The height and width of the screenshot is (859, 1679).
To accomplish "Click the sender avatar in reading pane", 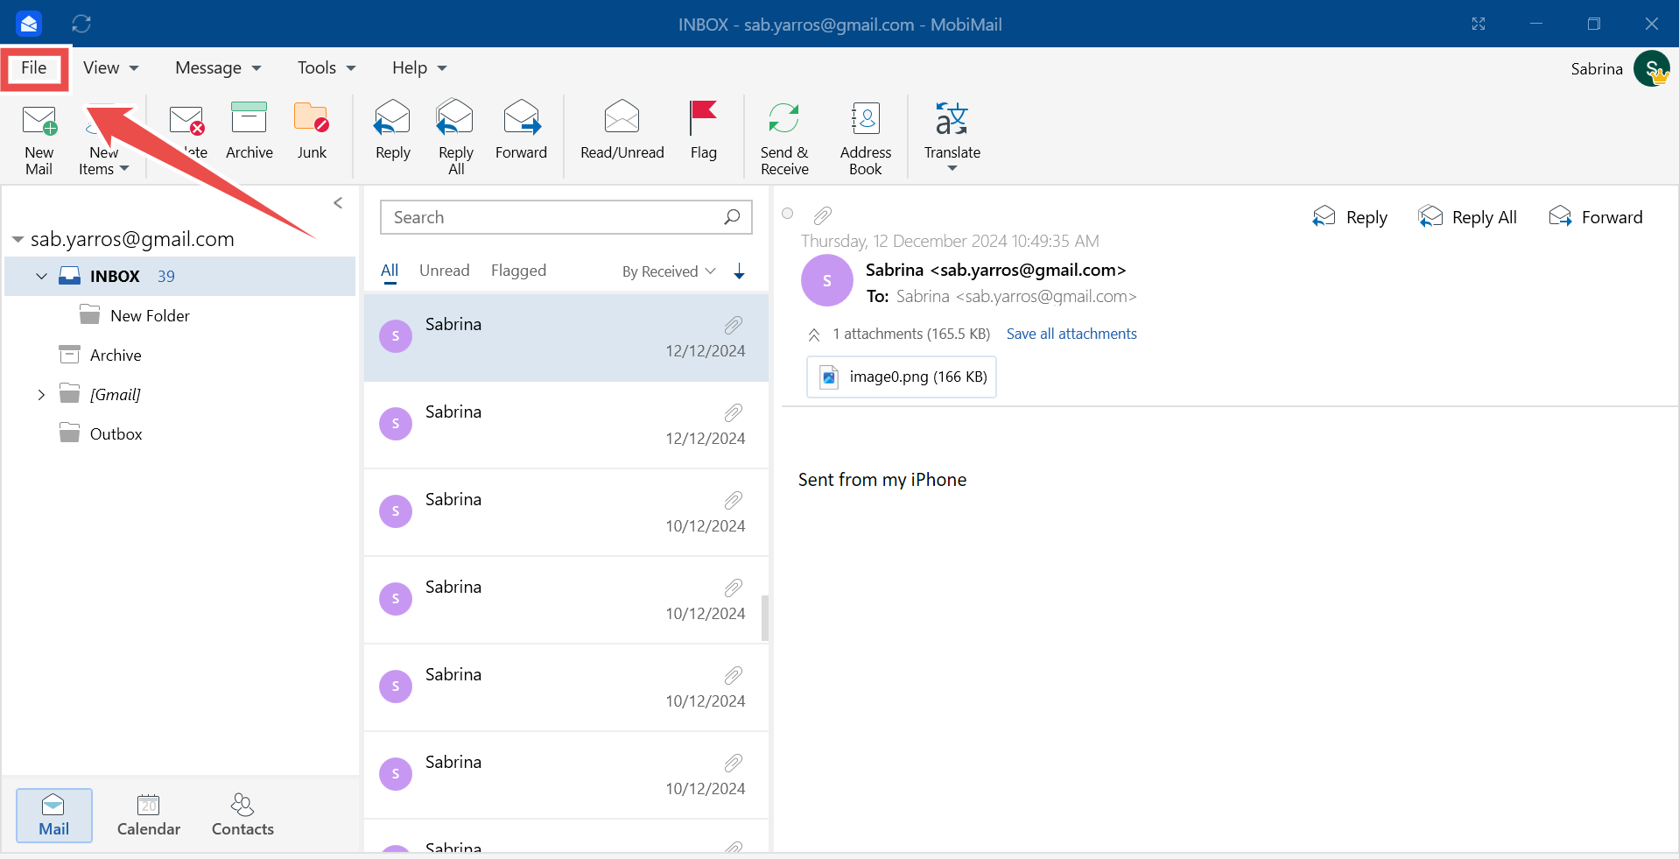I will pos(827,280).
